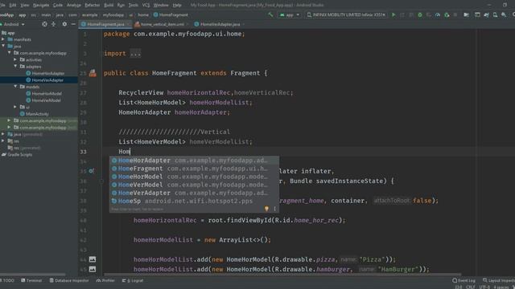Open the Edit menu
This screenshot has height=289, width=515.
click(x=13, y=5)
